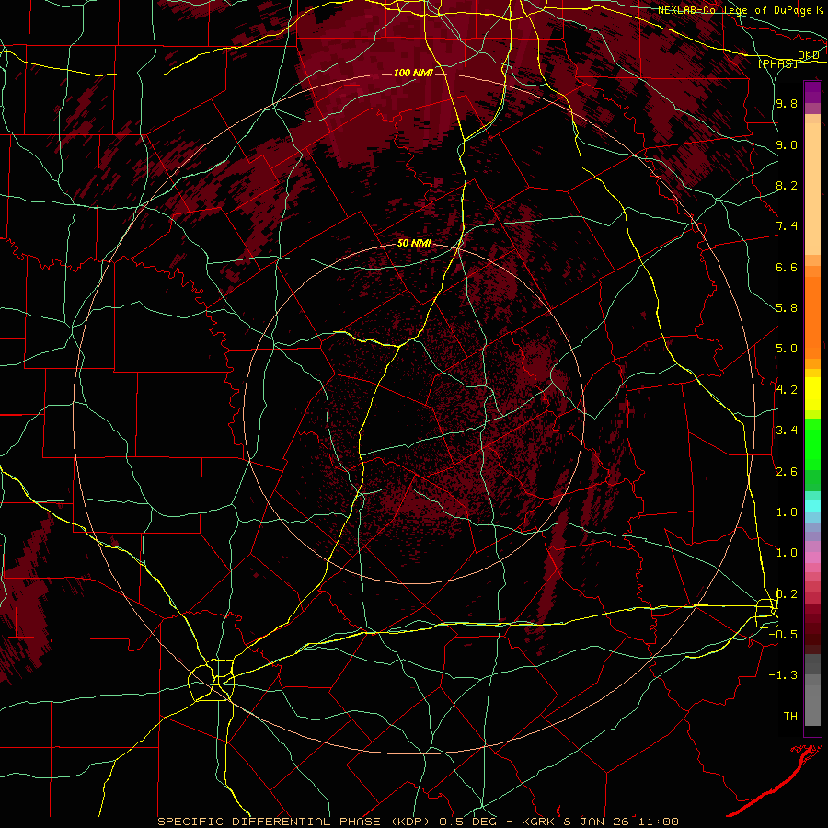Click the KGRK radar site identifier
The image size is (828, 828).
(538, 822)
